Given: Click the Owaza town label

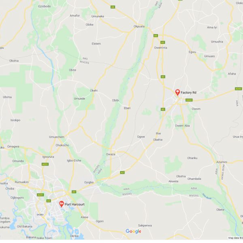Looking at the screenshot, I should click(111, 154).
